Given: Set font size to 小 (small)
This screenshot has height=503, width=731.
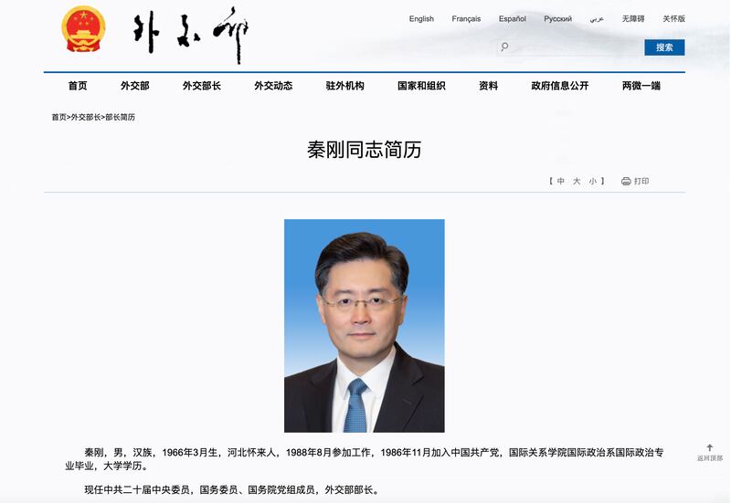Looking at the screenshot, I should click(x=592, y=182).
